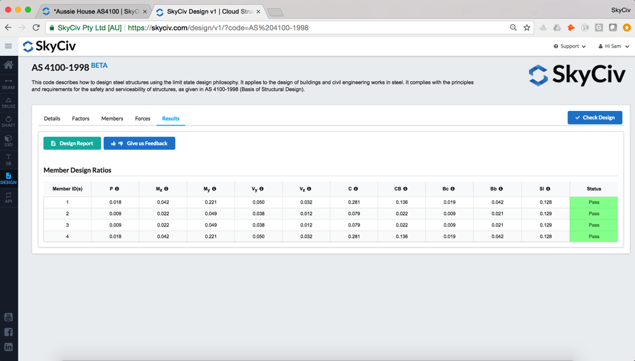Open the Truss module in sidebar

pyautogui.click(x=9, y=102)
